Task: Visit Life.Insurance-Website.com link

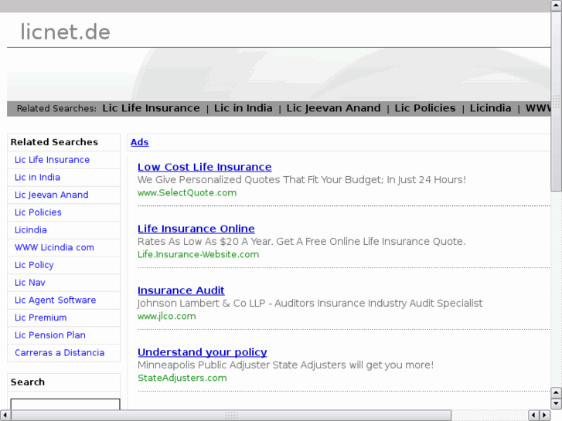Action: coord(198,254)
